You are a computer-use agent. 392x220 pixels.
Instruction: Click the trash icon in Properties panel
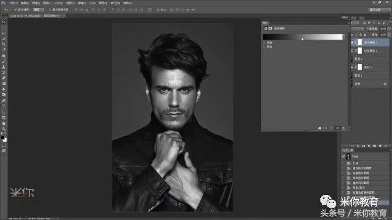[344, 128]
